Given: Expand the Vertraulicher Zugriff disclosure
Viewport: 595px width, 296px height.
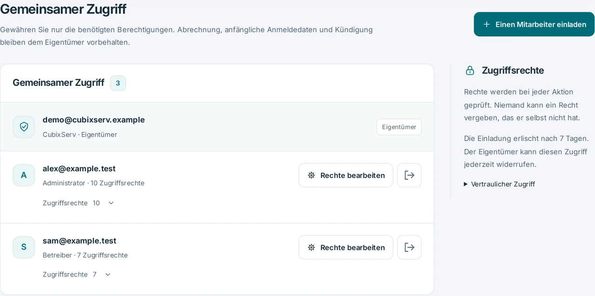Looking at the screenshot, I should (499, 184).
